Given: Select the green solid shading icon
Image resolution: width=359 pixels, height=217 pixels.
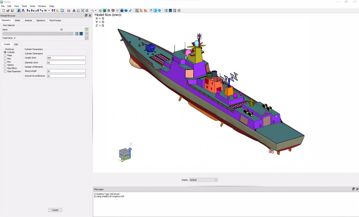Looking at the screenshot, I should tap(105, 11).
